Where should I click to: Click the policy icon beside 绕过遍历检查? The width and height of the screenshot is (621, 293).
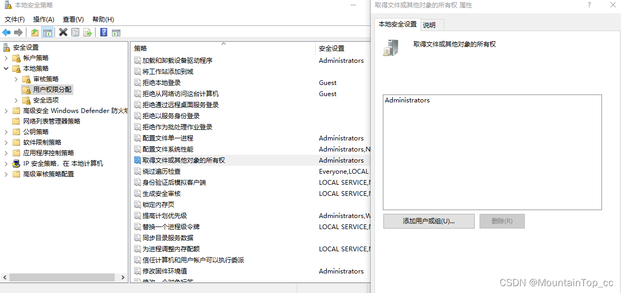pos(137,172)
